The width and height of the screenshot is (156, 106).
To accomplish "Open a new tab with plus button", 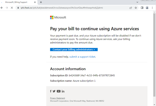I will 41,2.
